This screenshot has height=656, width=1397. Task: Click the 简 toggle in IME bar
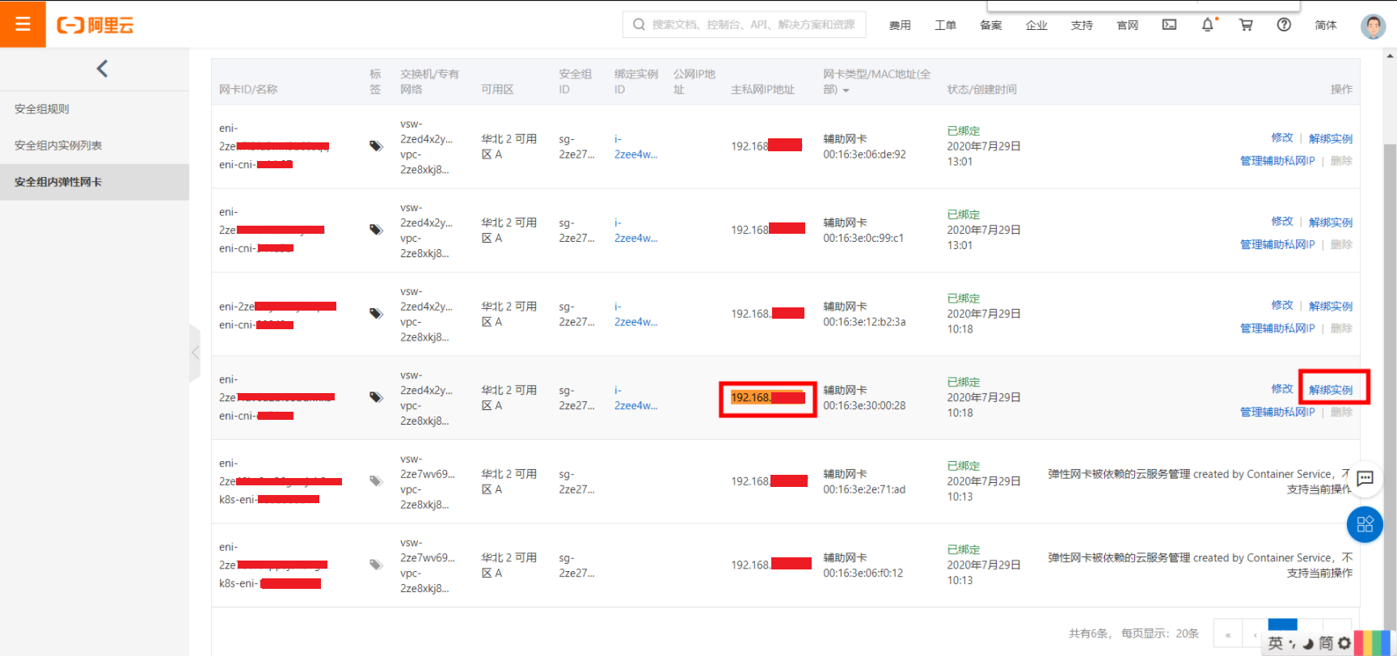tap(1326, 643)
